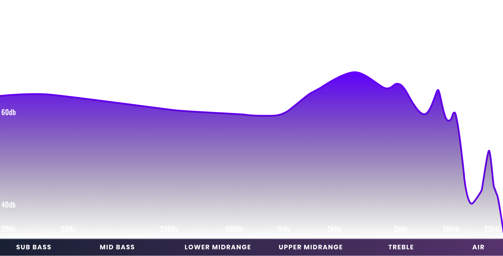503x256 pixels.
Task: Click the curve's highest peak past 2kHz
Action: point(354,72)
